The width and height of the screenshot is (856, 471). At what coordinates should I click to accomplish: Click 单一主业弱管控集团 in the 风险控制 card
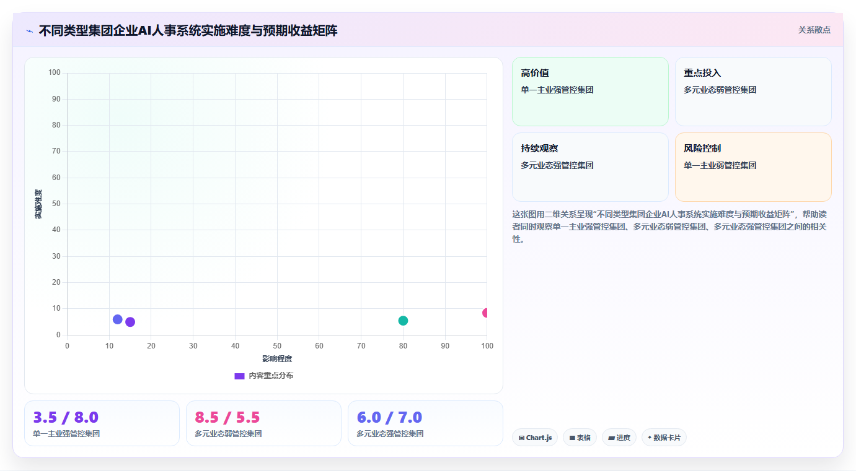pos(720,165)
